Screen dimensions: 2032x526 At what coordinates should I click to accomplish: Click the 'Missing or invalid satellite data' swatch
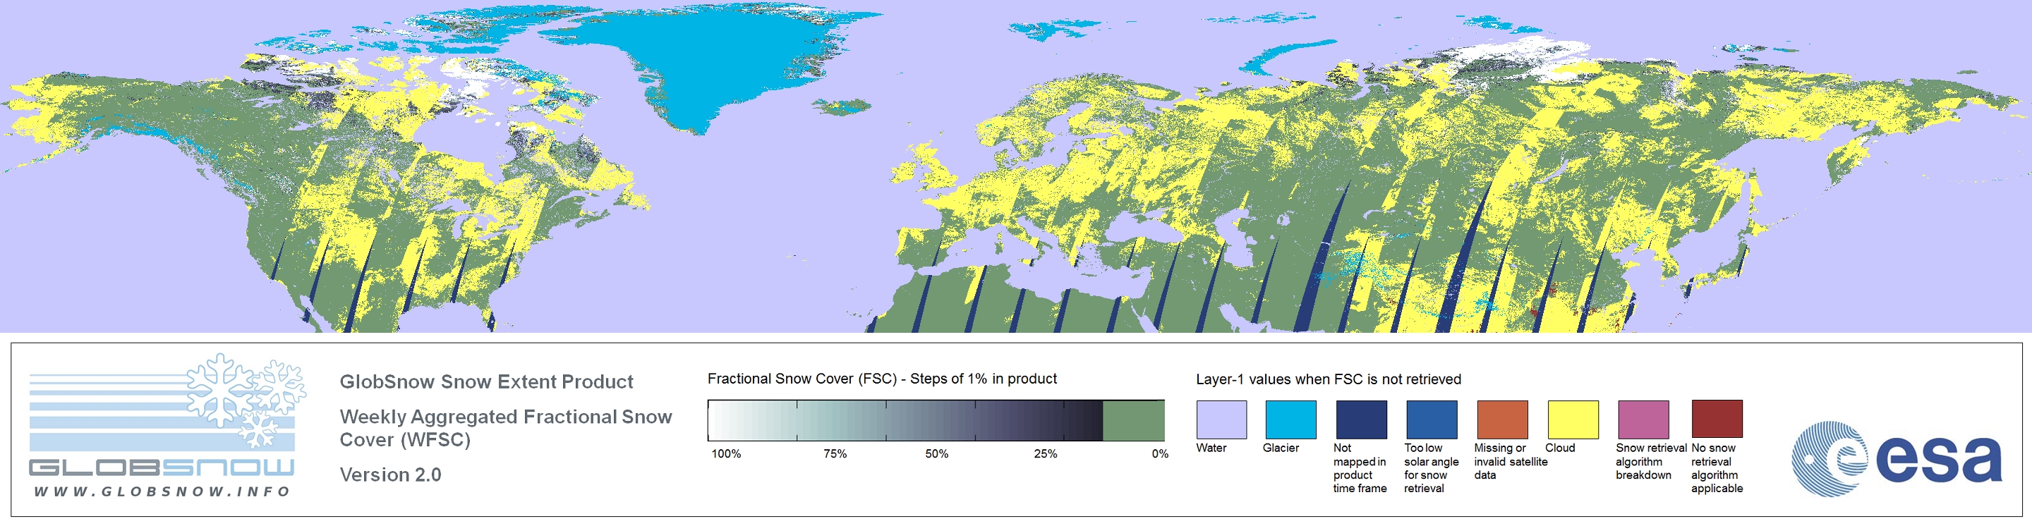(1502, 420)
